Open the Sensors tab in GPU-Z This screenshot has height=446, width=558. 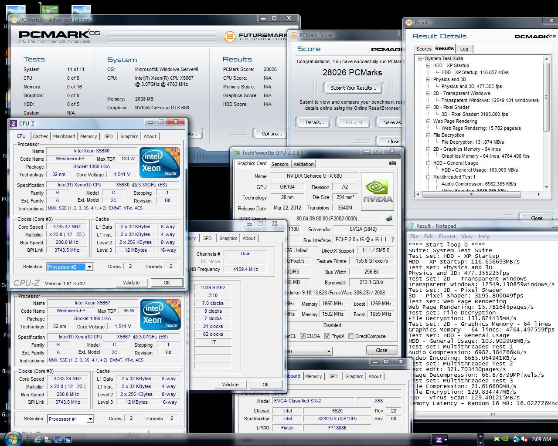(280, 164)
